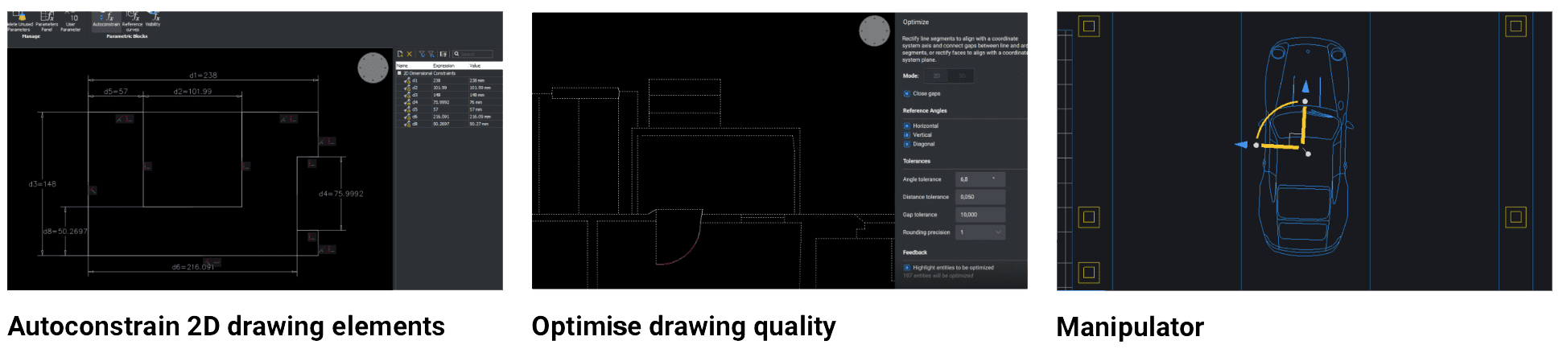The height and width of the screenshot is (349, 1563).
Task: Click the Autoconstrain ribbon tool
Action: click(105, 18)
